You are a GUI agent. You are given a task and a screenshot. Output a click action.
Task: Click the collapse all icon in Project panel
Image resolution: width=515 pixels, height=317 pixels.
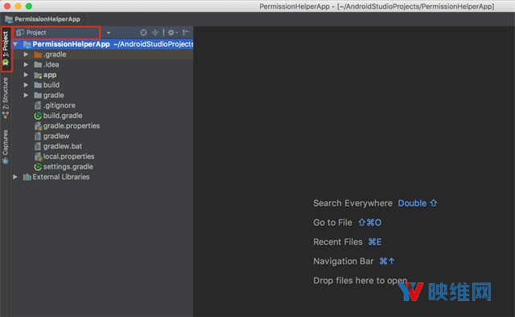coord(155,32)
